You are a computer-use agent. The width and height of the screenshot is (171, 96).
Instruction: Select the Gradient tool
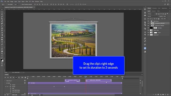[x=2, y=35]
